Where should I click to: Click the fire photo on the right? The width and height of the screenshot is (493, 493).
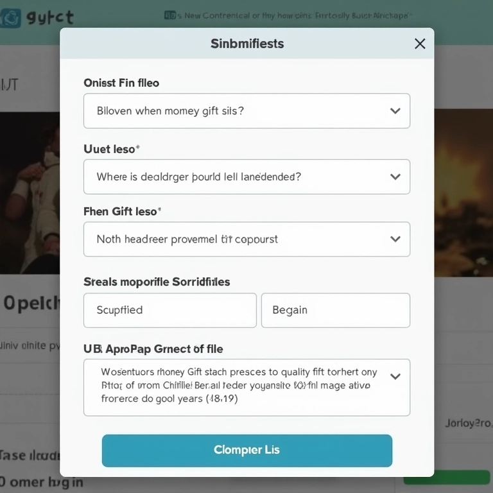point(463,193)
